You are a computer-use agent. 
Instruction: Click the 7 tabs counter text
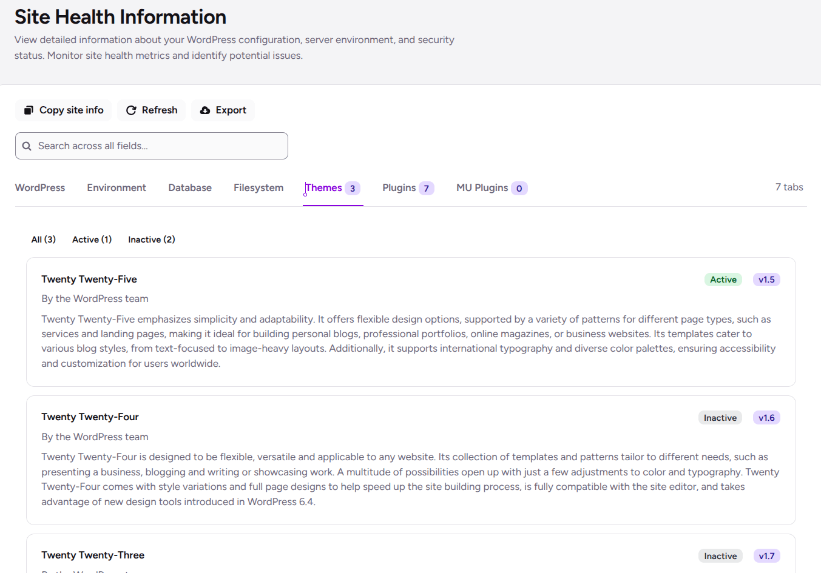pyautogui.click(x=789, y=187)
